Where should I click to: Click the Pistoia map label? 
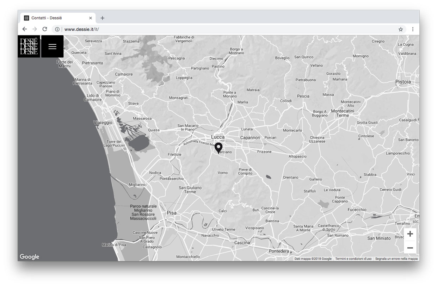(403, 82)
